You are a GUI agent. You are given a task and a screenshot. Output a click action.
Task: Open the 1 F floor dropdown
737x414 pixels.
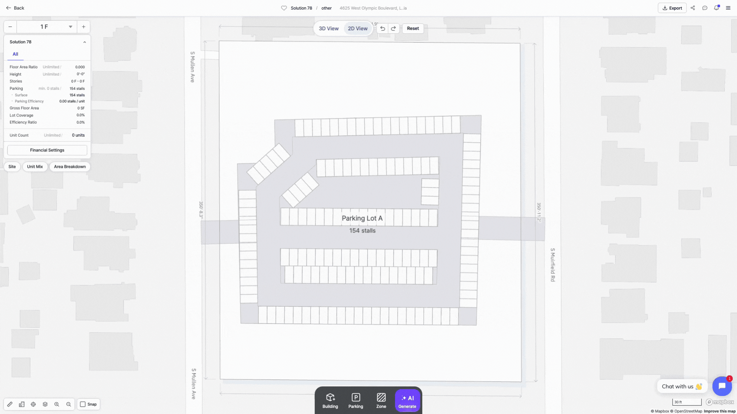[x=70, y=27]
